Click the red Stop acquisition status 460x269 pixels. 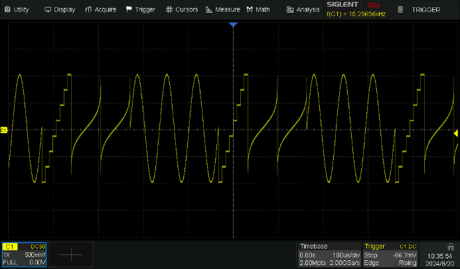(x=374, y=5)
